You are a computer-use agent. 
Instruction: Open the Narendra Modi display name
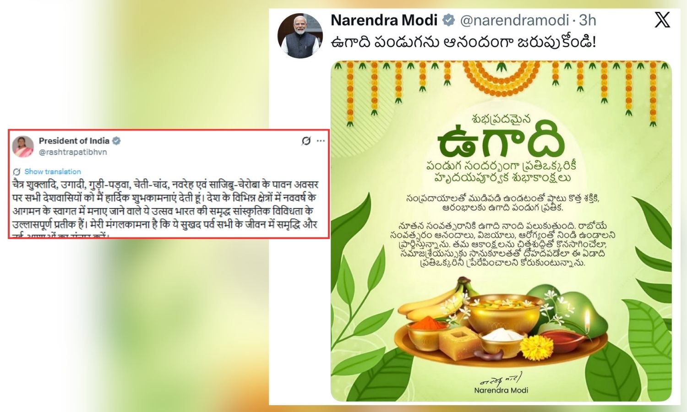[384, 20]
